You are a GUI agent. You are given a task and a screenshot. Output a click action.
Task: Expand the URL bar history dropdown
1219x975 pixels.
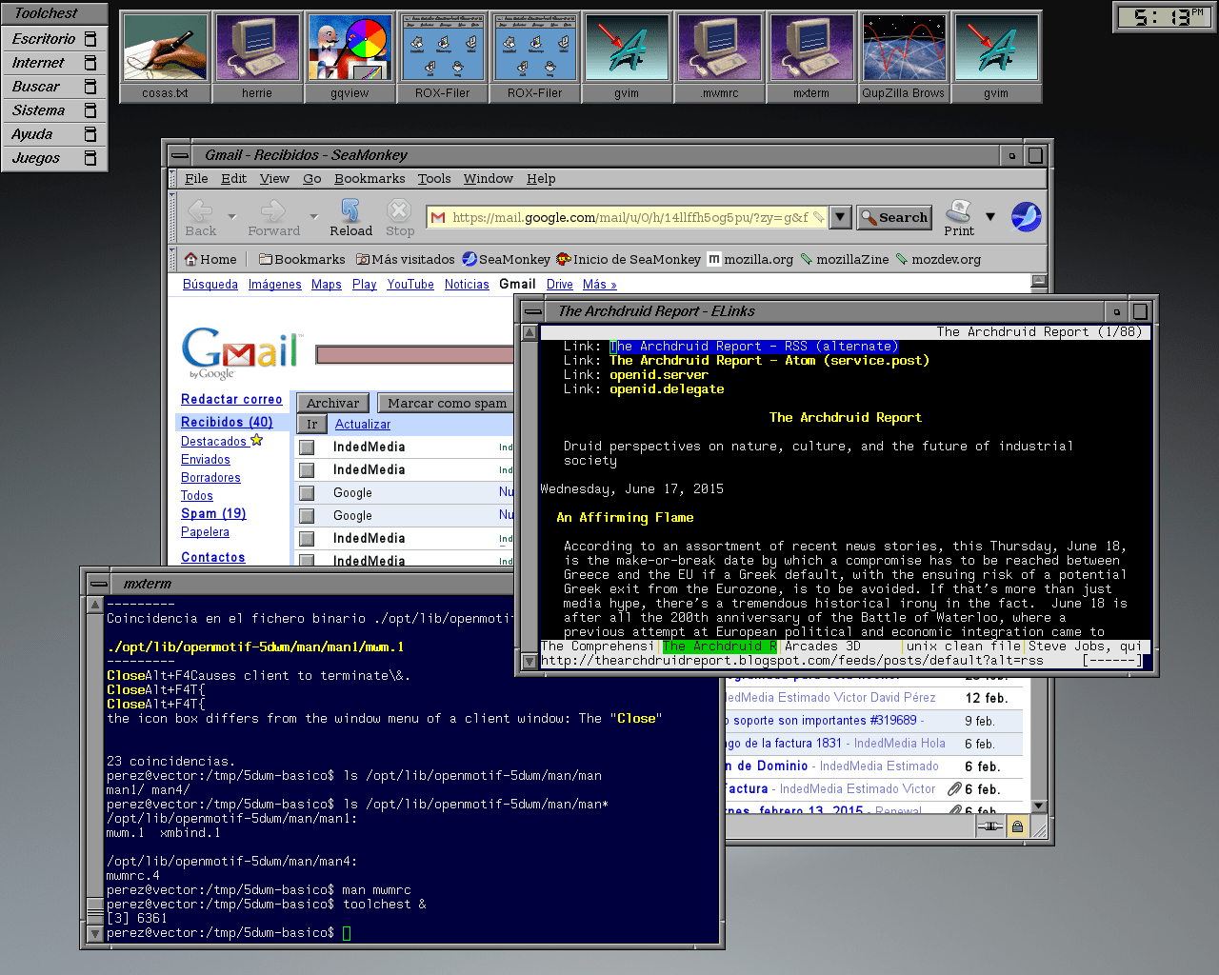pyautogui.click(x=840, y=217)
